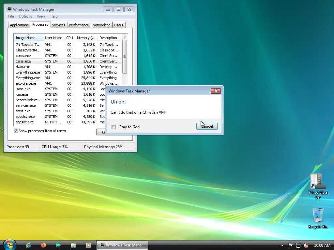The image size is (334, 250).
Task: Select the lsass.exe process row
Action: click(60, 89)
